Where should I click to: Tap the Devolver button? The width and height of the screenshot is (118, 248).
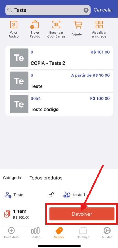[82, 214]
